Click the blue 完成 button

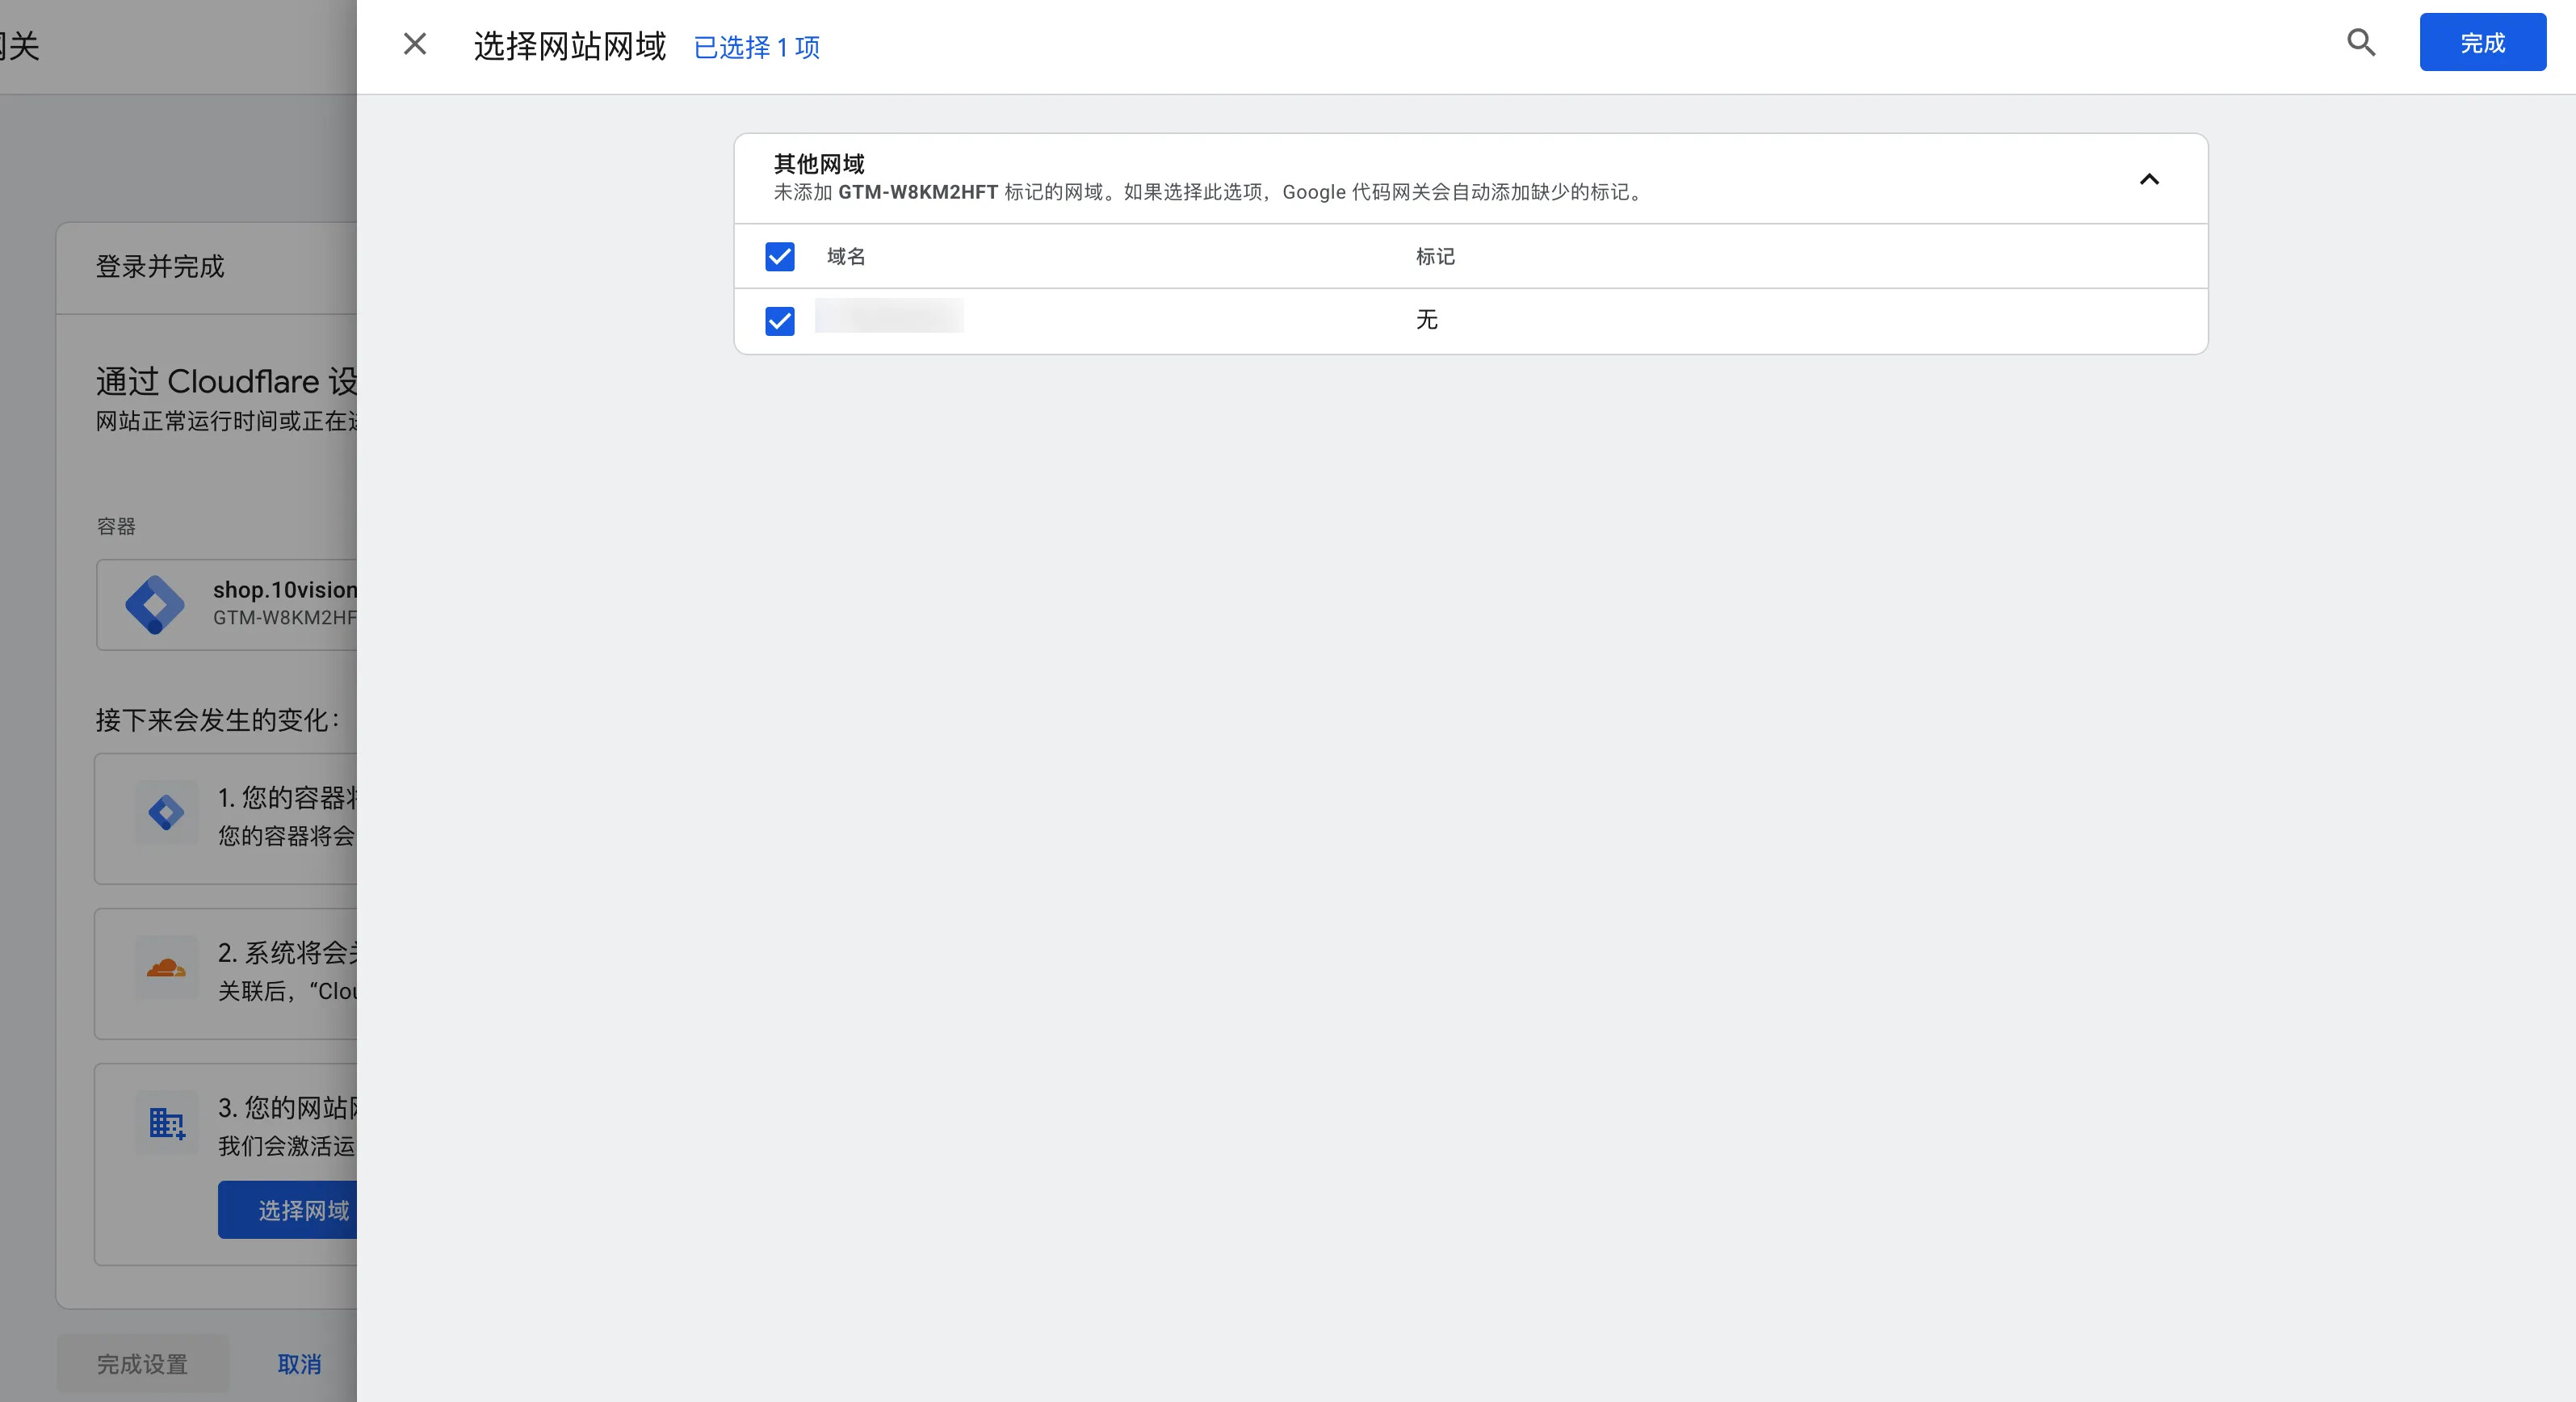tap(2482, 43)
